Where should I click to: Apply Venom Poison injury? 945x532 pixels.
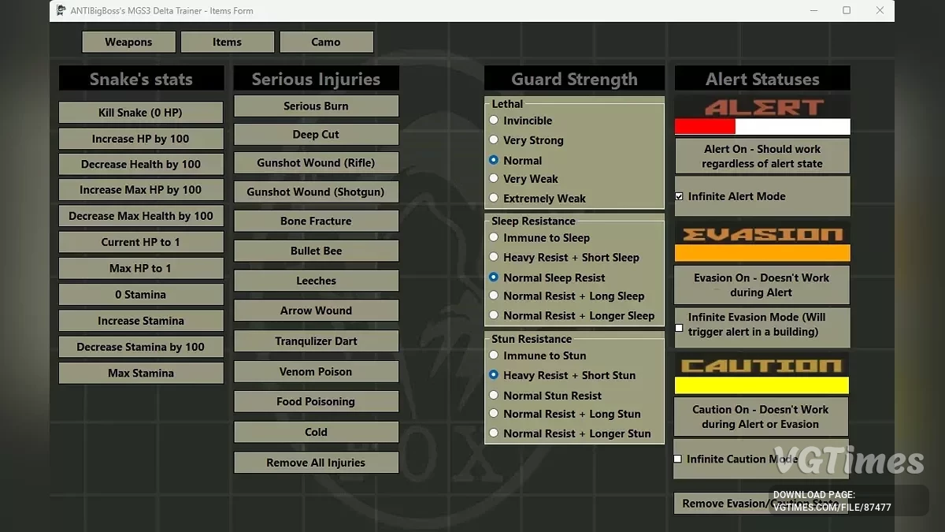316,371
